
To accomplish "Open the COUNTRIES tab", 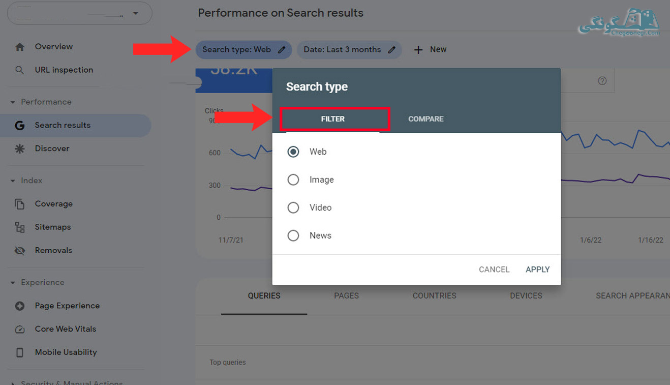I will tap(435, 296).
